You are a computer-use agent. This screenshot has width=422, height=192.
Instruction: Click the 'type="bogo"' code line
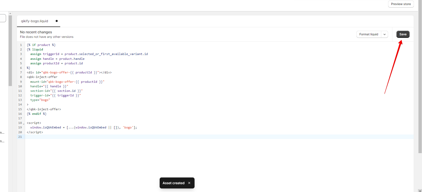[40, 100]
